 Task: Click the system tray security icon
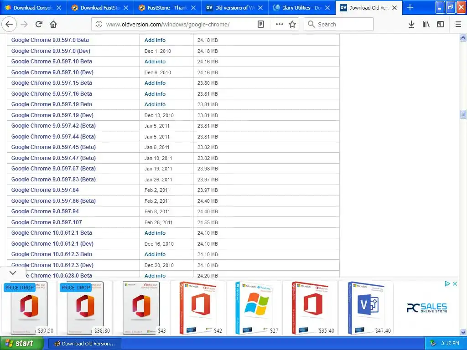[x=433, y=344]
